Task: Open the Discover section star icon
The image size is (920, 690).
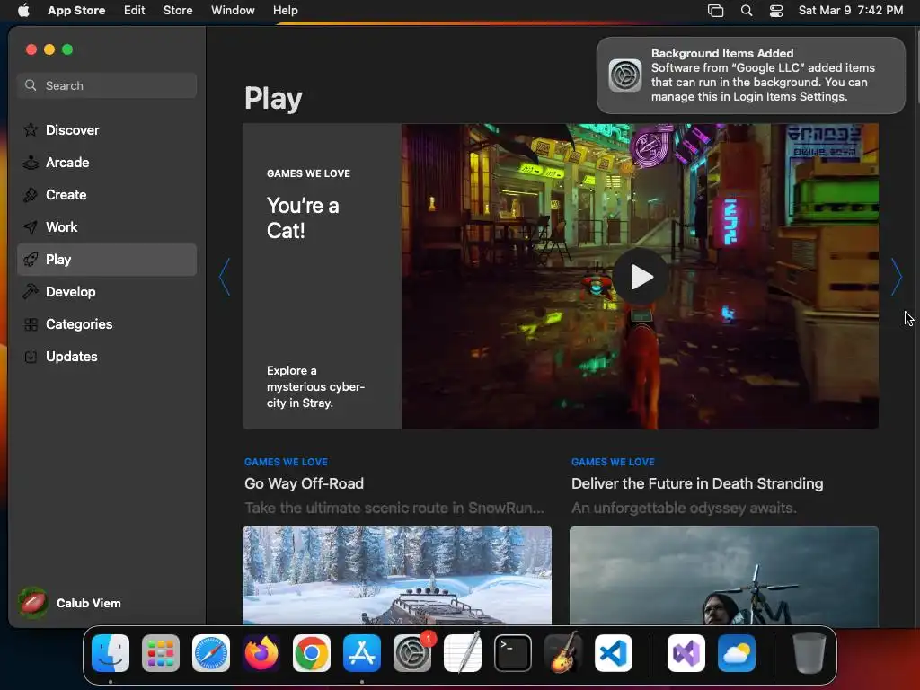Action: coord(31,129)
